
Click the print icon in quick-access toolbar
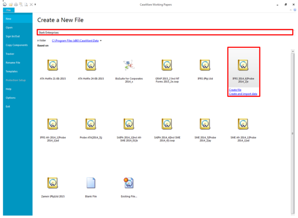point(16,4)
